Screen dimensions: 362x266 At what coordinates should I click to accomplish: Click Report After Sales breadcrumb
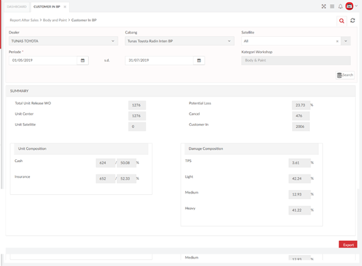click(24, 20)
